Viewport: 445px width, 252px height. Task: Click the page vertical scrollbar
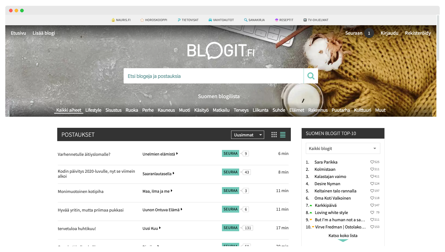[438, 38]
